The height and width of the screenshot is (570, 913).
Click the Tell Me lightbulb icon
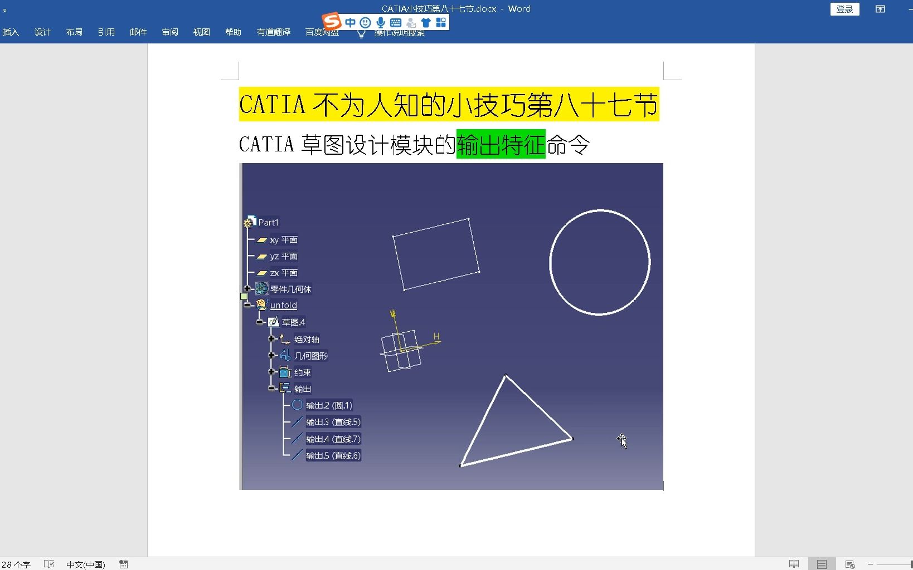pyautogui.click(x=361, y=34)
